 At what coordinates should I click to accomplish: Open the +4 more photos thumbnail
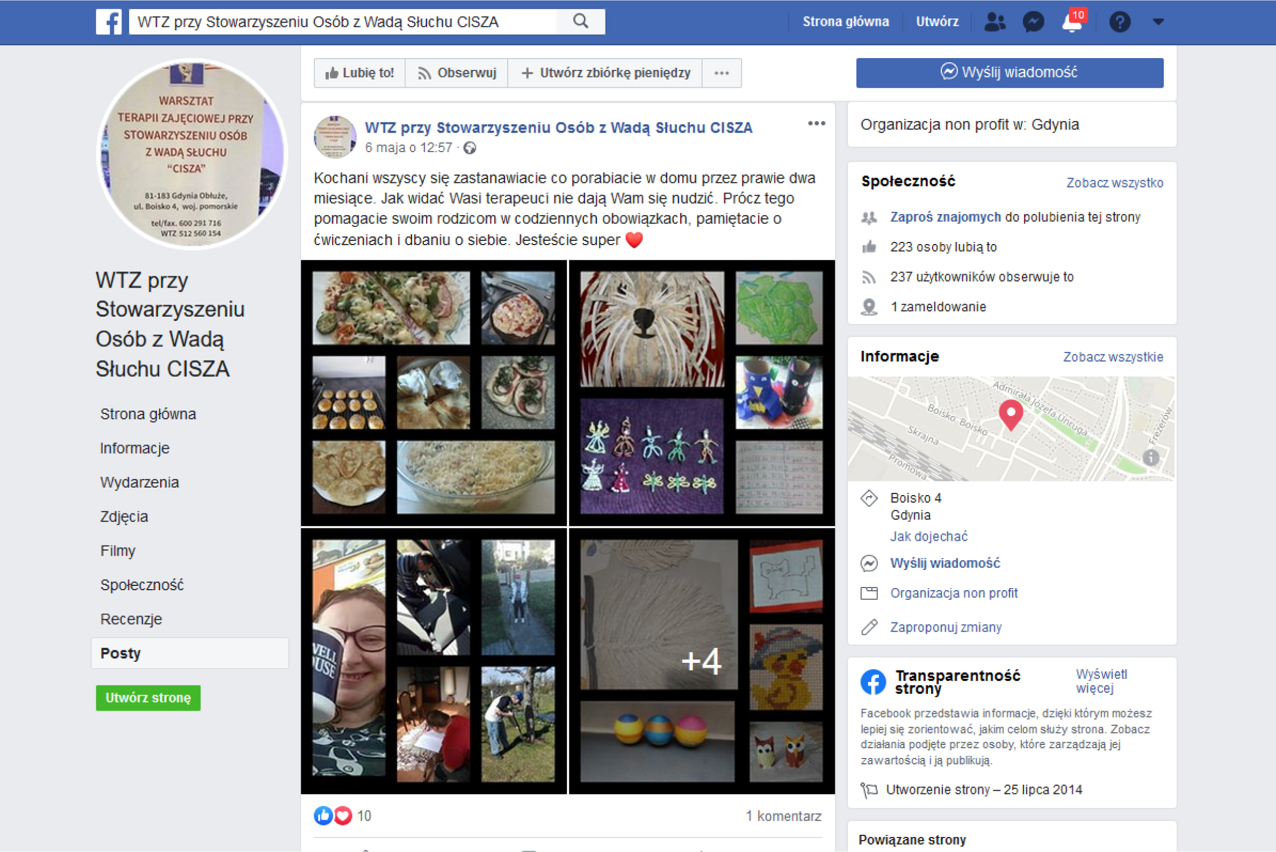[701, 661]
